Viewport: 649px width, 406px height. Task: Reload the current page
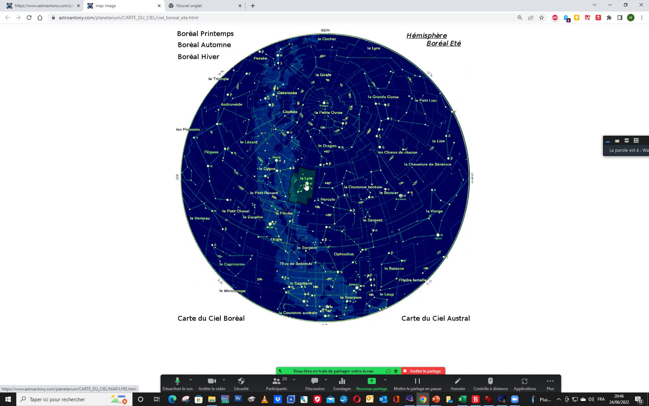(x=29, y=18)
